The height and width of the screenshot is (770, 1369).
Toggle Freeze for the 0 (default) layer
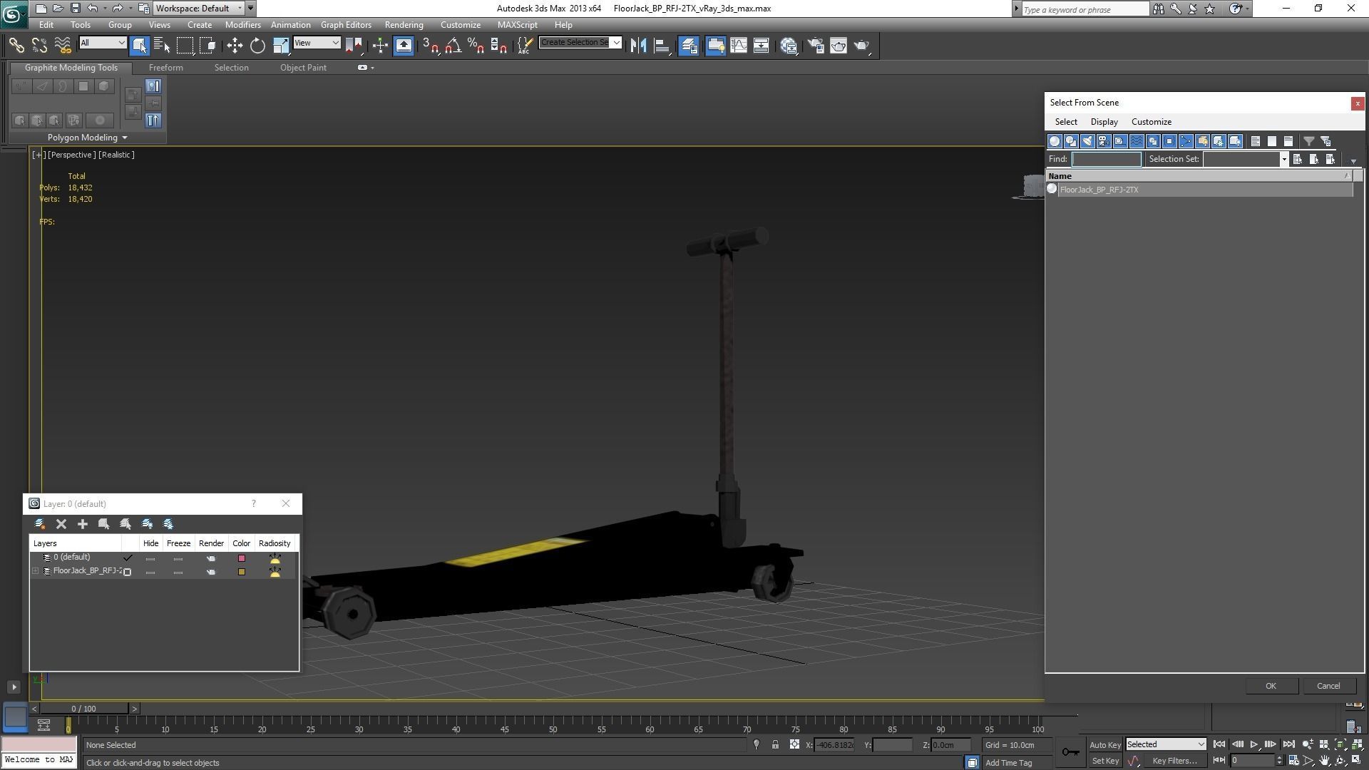point(178,558)
